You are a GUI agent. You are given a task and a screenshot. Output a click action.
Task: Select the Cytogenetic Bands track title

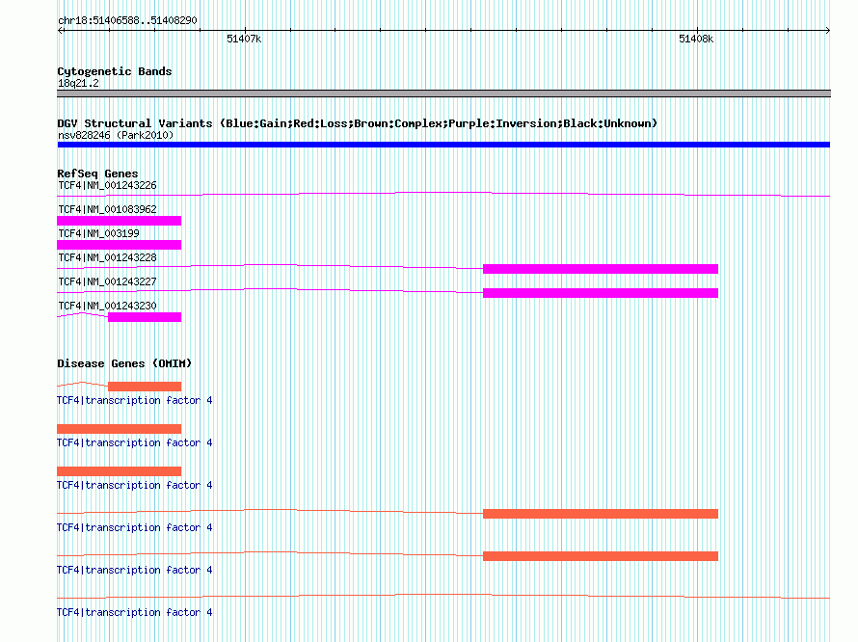coord(115,71)
